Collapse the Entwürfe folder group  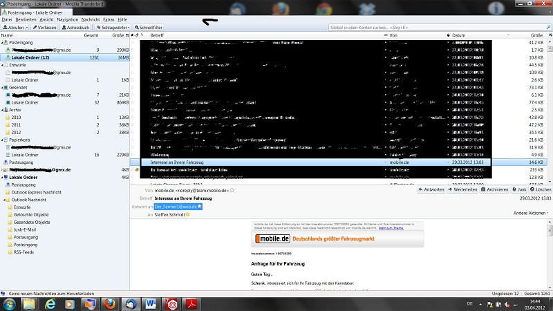click(2, 65)
